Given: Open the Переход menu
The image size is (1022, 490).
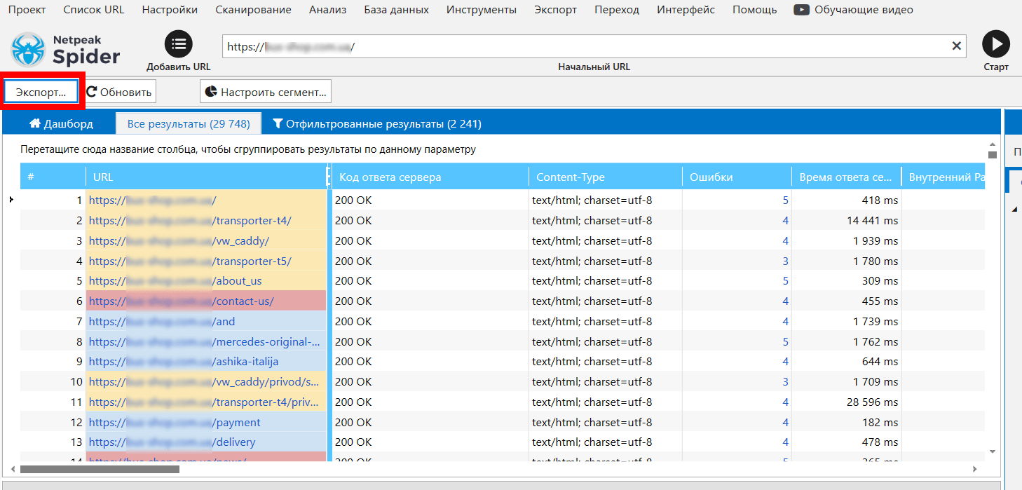Looking at the screenshot, I should pyautogui.click(x=617, y=10).
